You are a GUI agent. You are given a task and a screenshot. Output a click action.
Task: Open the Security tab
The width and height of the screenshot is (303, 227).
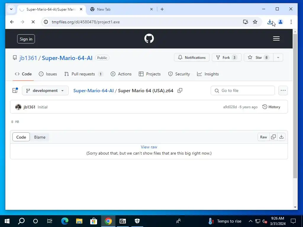click(x=179, y=74)
